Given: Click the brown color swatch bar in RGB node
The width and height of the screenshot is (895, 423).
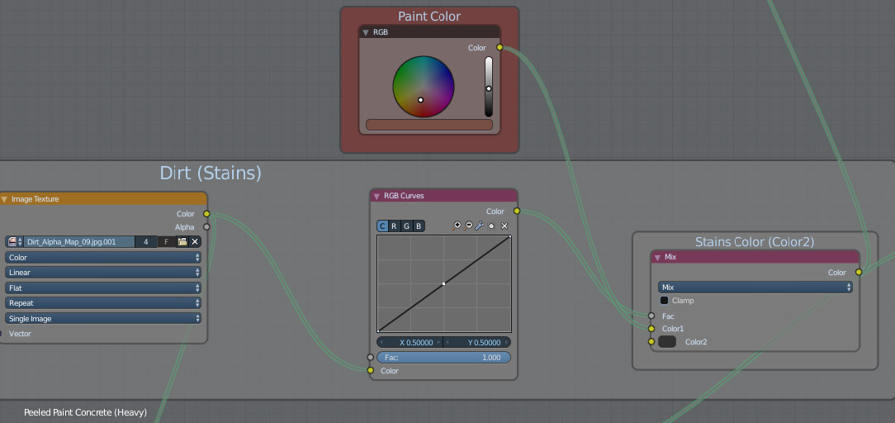Looking at the screenshot, I should click(x=429, y=125).
